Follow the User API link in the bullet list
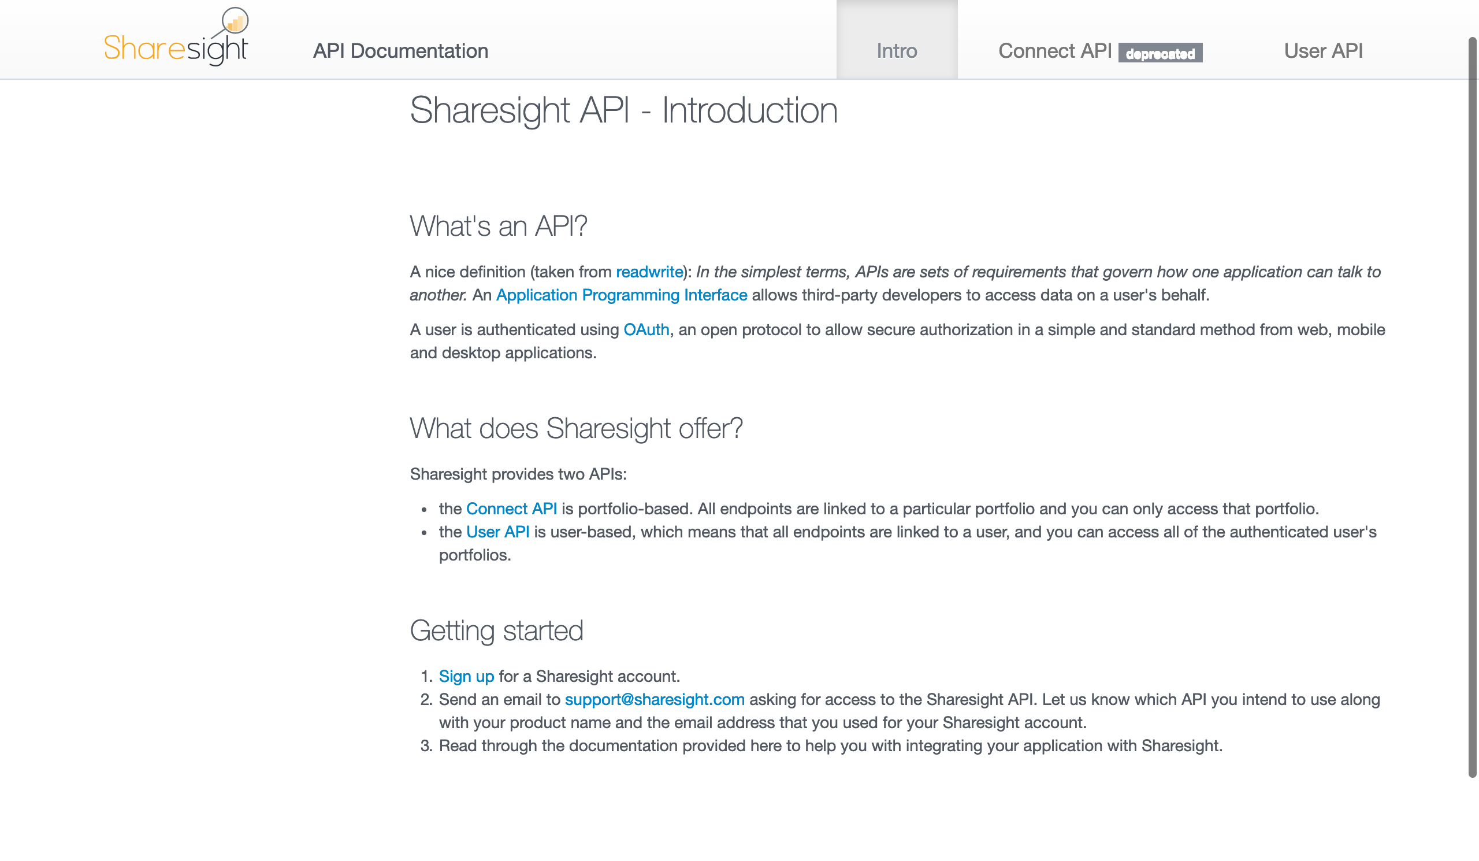Image resolution: width=1479 pixels, height=861 pixels. tap(497, 532)
